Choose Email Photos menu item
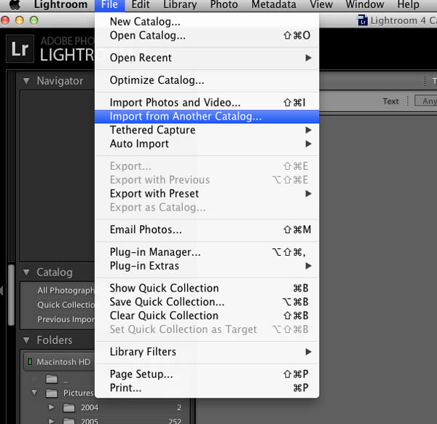Image resolution: width=437 pixels, height=424 pixels. [x=207, y=229]
